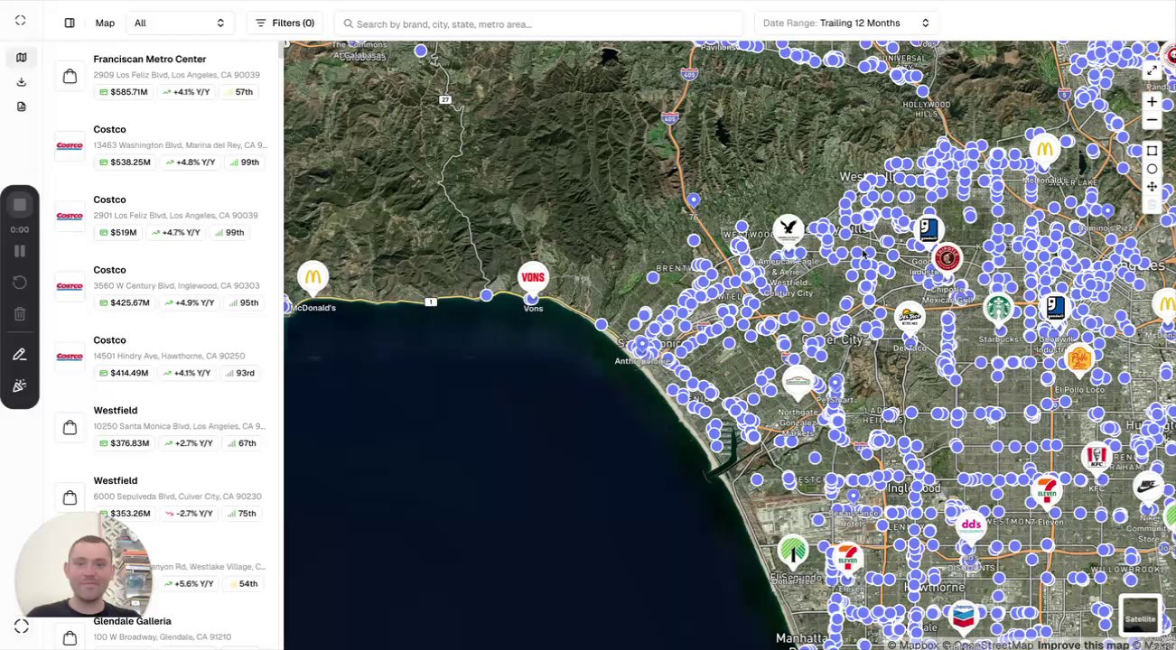Select the pen drawing tool
The height and width of the screenshot is (650, 1176).
(20, 355)
